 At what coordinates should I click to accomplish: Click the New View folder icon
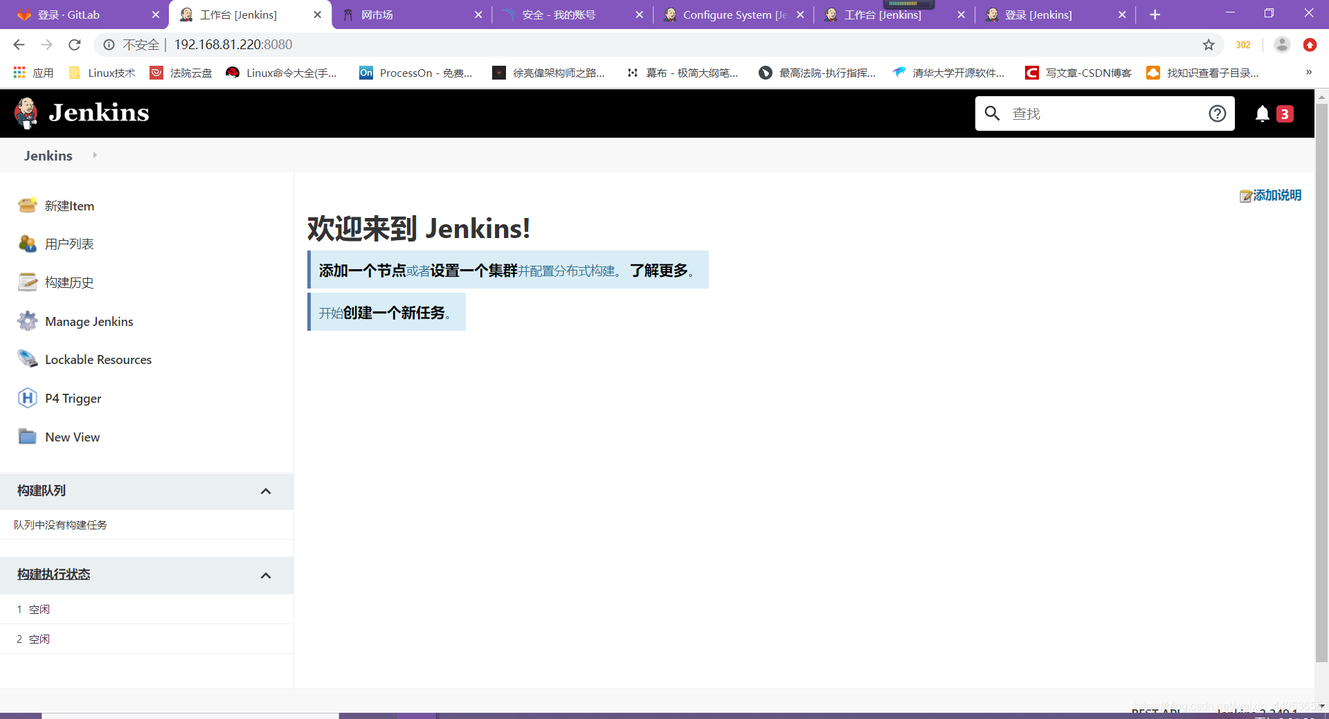pyautogui.click(x=28, y=437)
